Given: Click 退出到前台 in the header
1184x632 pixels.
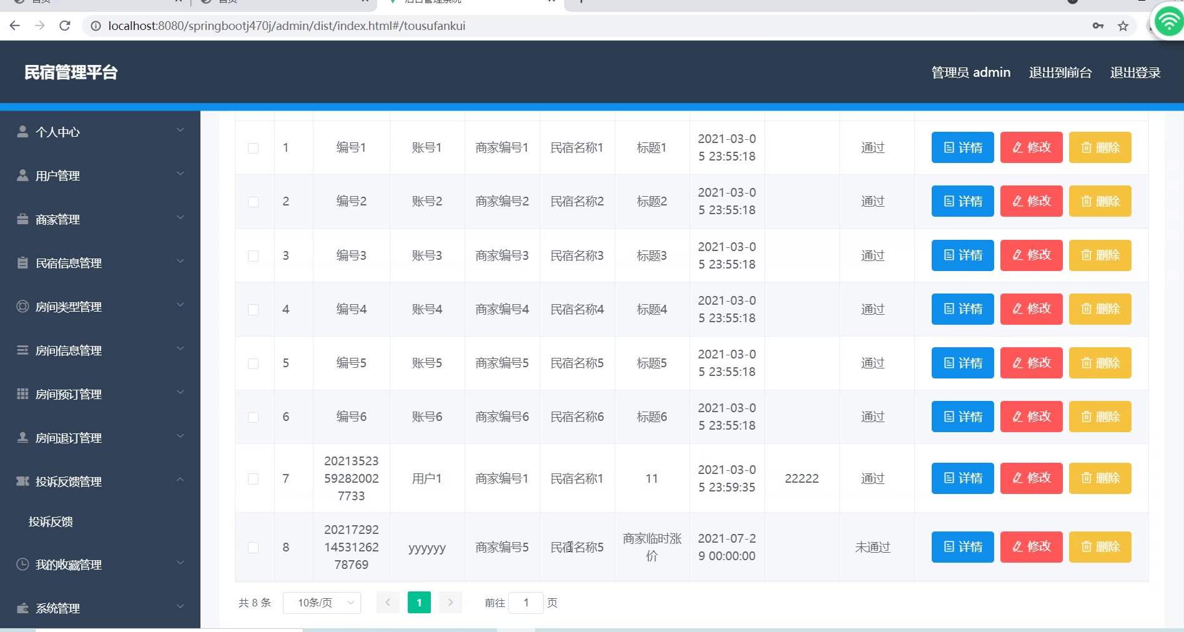Looking at the screenshot, I should 1060,72.
